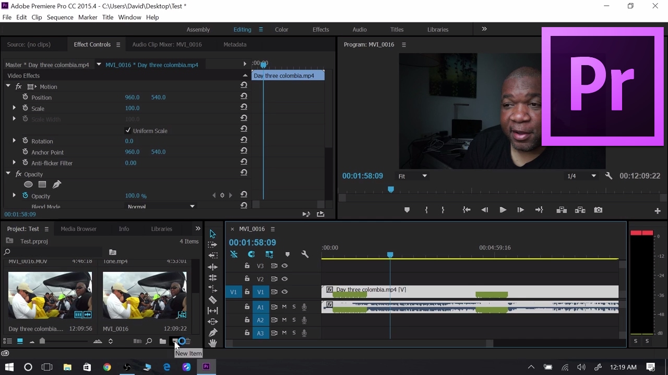Click the free draw bezier mask tool
The image size is (668, 375).
[57, 184]
